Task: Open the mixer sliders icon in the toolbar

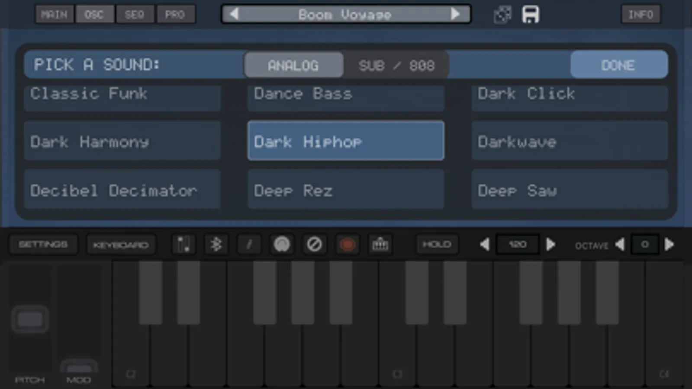Action: (x=183, y=245)
